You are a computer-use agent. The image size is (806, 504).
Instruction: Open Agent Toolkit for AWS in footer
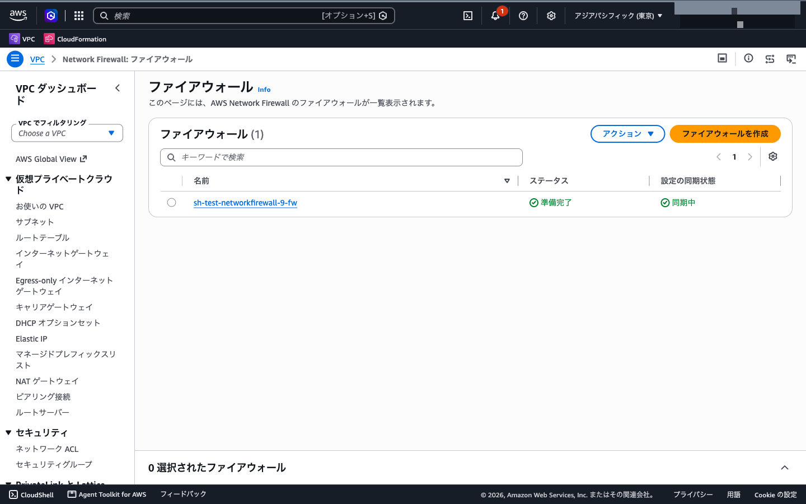[107, 494]
